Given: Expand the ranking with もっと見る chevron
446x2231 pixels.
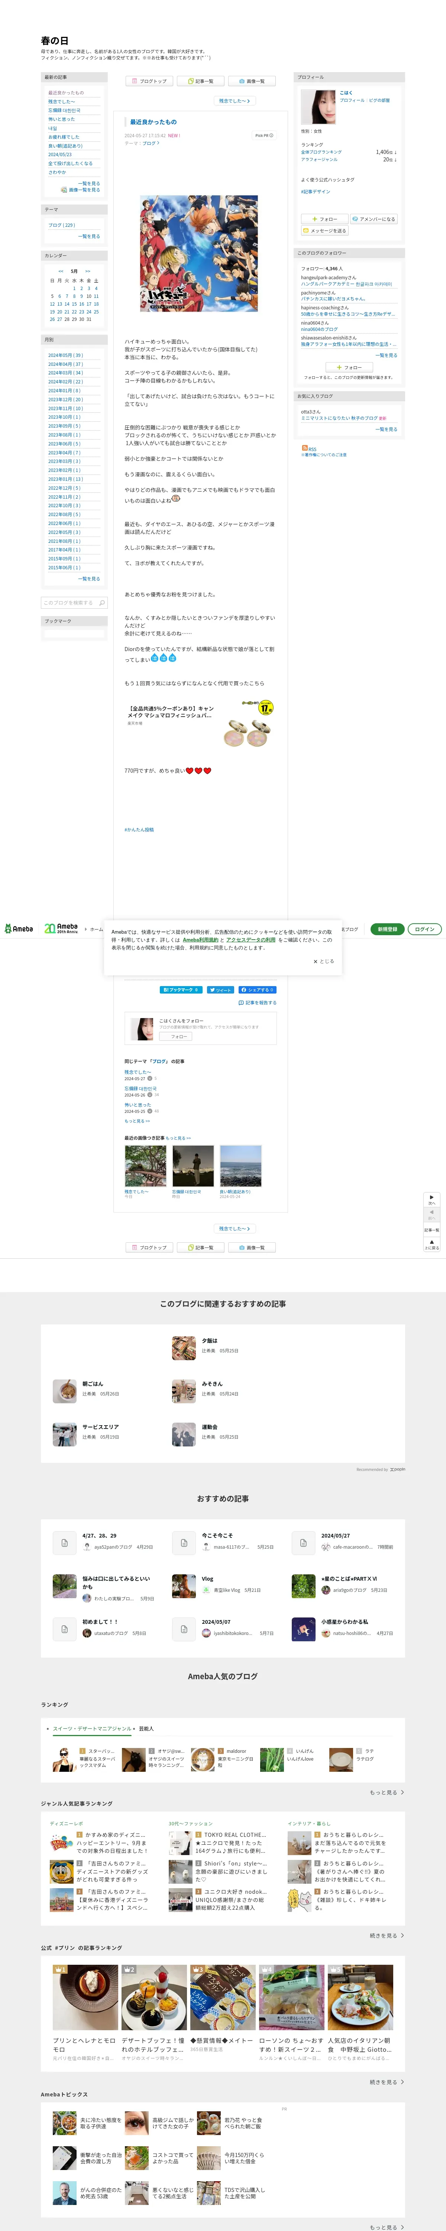Looking at the screenshot, I should tap(387, 1793).
